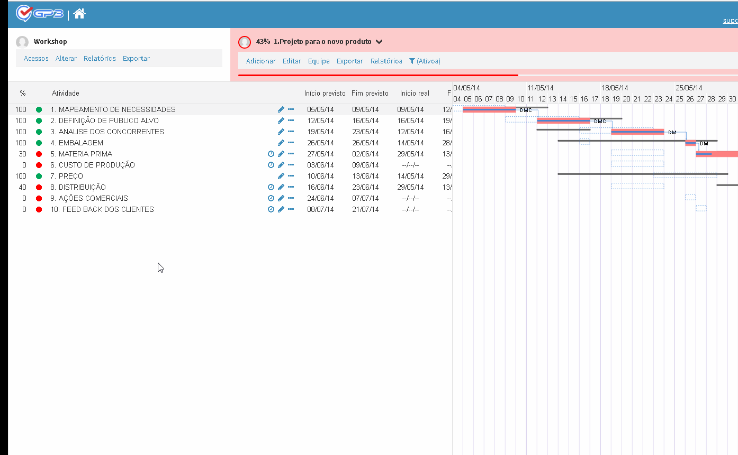
Task: Click pencil icon for DISTRIBUIÇÃO row
Action: point(281,187)
